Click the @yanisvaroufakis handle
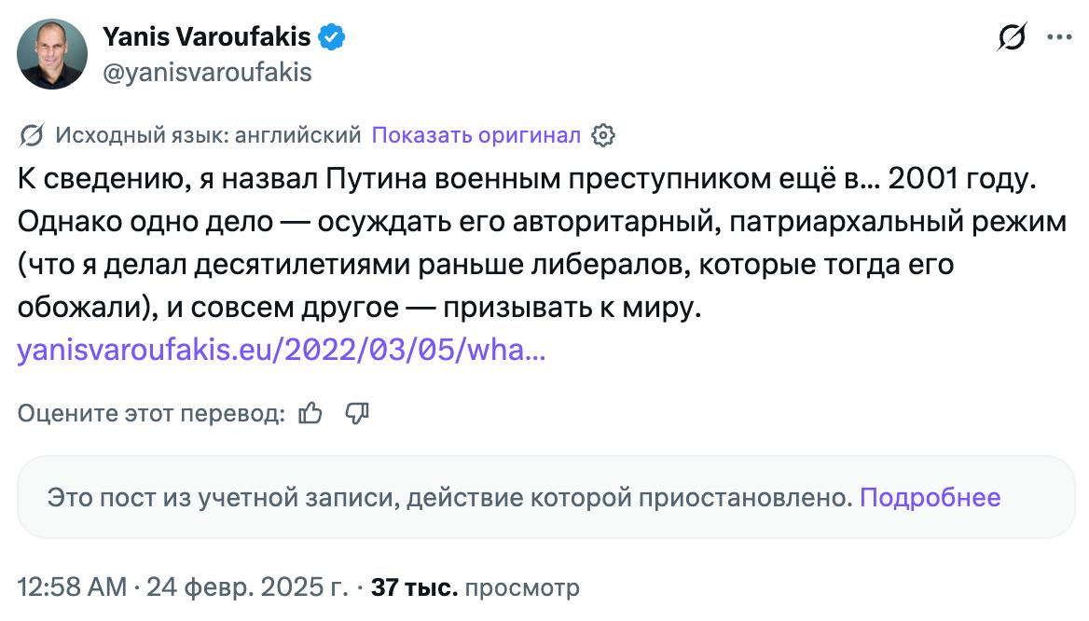The height and width of the screenshot is (621, 1089). 206,72
